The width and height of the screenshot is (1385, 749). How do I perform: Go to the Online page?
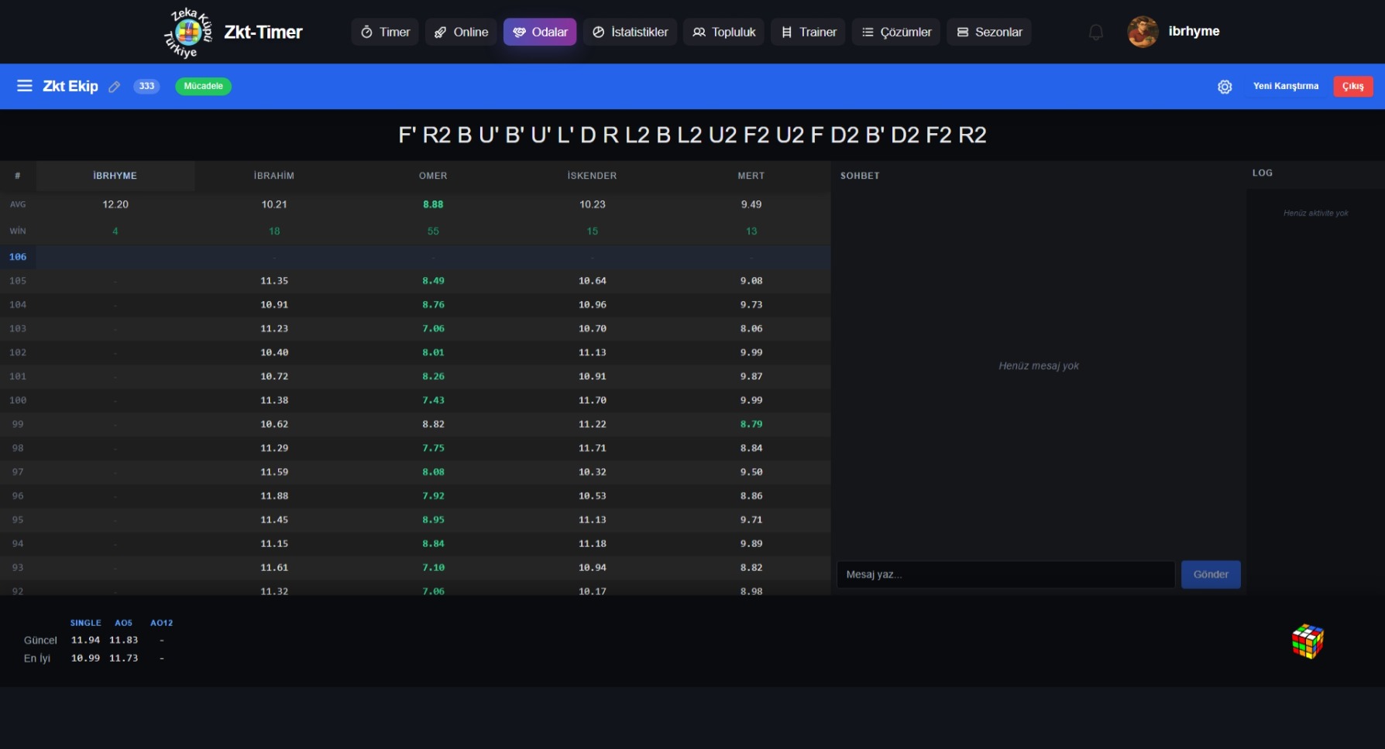point(461,32)
